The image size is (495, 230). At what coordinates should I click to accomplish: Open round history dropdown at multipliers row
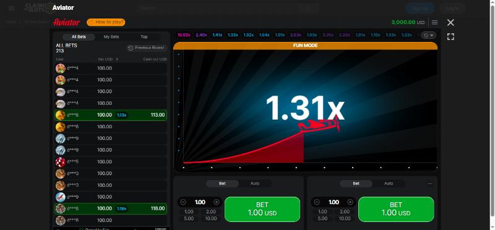point(428,35)
